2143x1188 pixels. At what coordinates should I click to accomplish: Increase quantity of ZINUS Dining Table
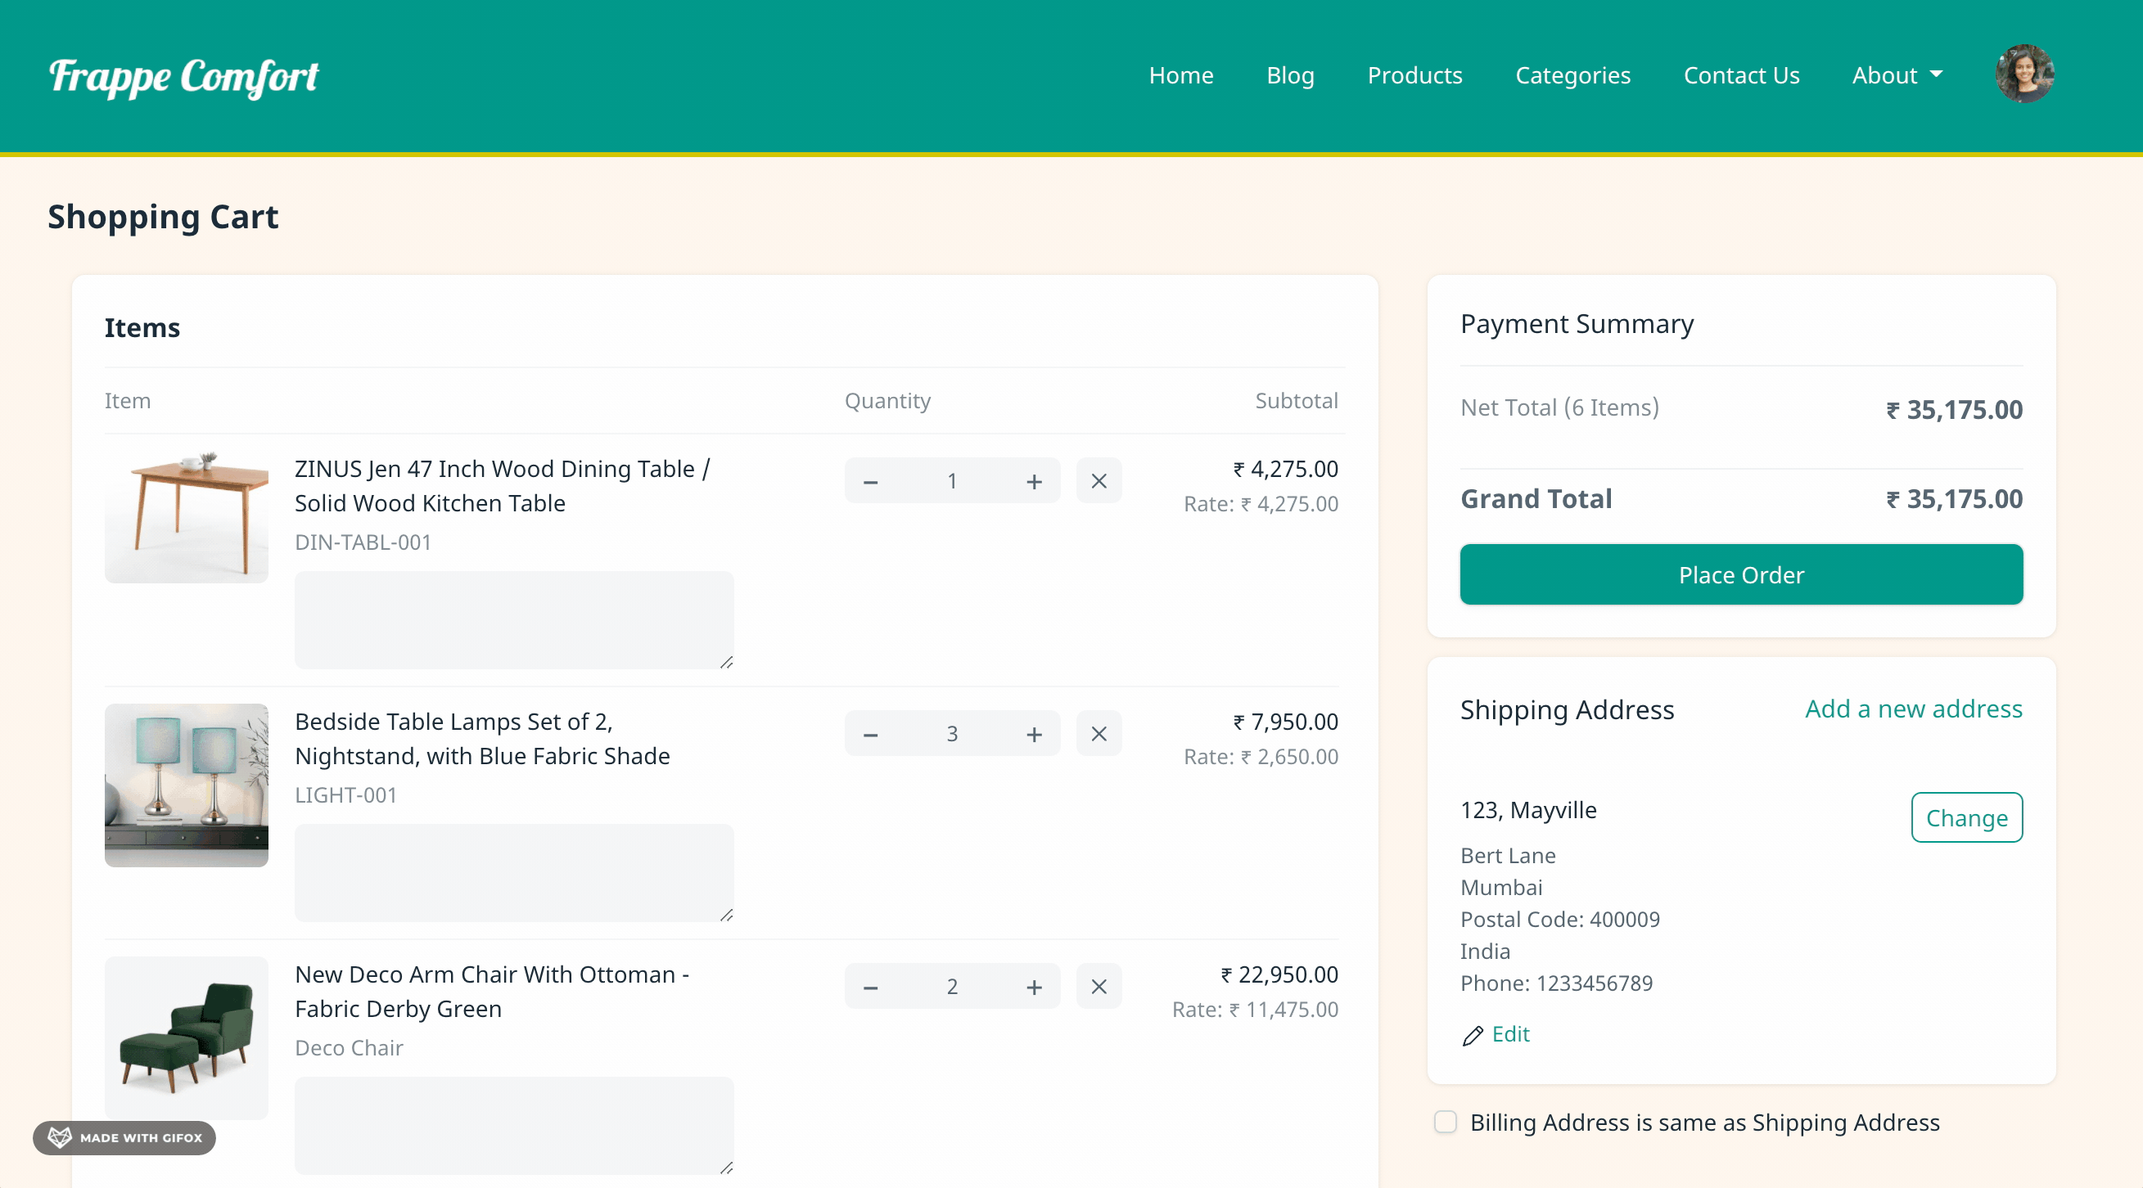pyautogui.click(x=1034, y=481)
